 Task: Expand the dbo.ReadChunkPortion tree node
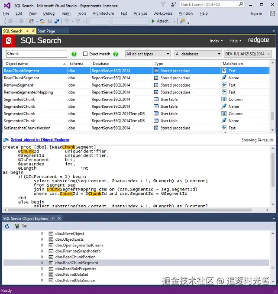(42, 257)
